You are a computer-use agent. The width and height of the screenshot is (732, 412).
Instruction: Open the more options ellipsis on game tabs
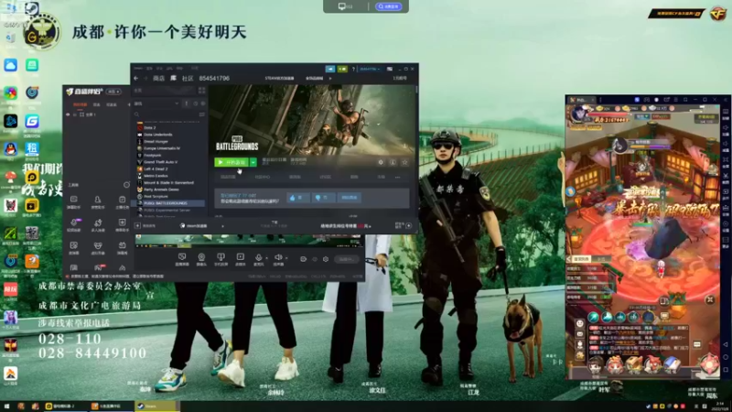tap(398, 177)
